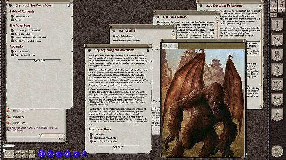Follow Main Menu link under Adventure Links
This screenshot has width=286, height=160.
click(x=99, y=134)
